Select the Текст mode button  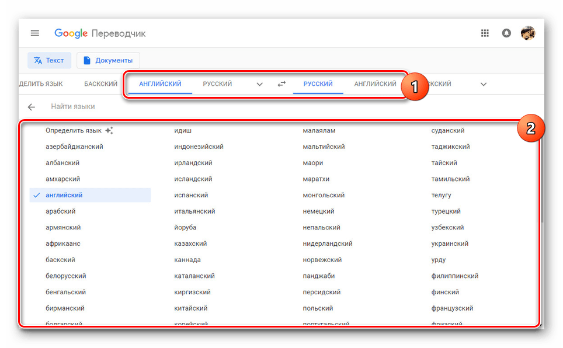[x=50, y=60]
